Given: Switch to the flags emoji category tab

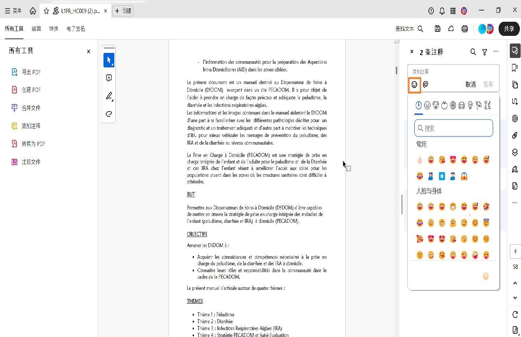Looking at the screenshot, I should tap(479, 105).
